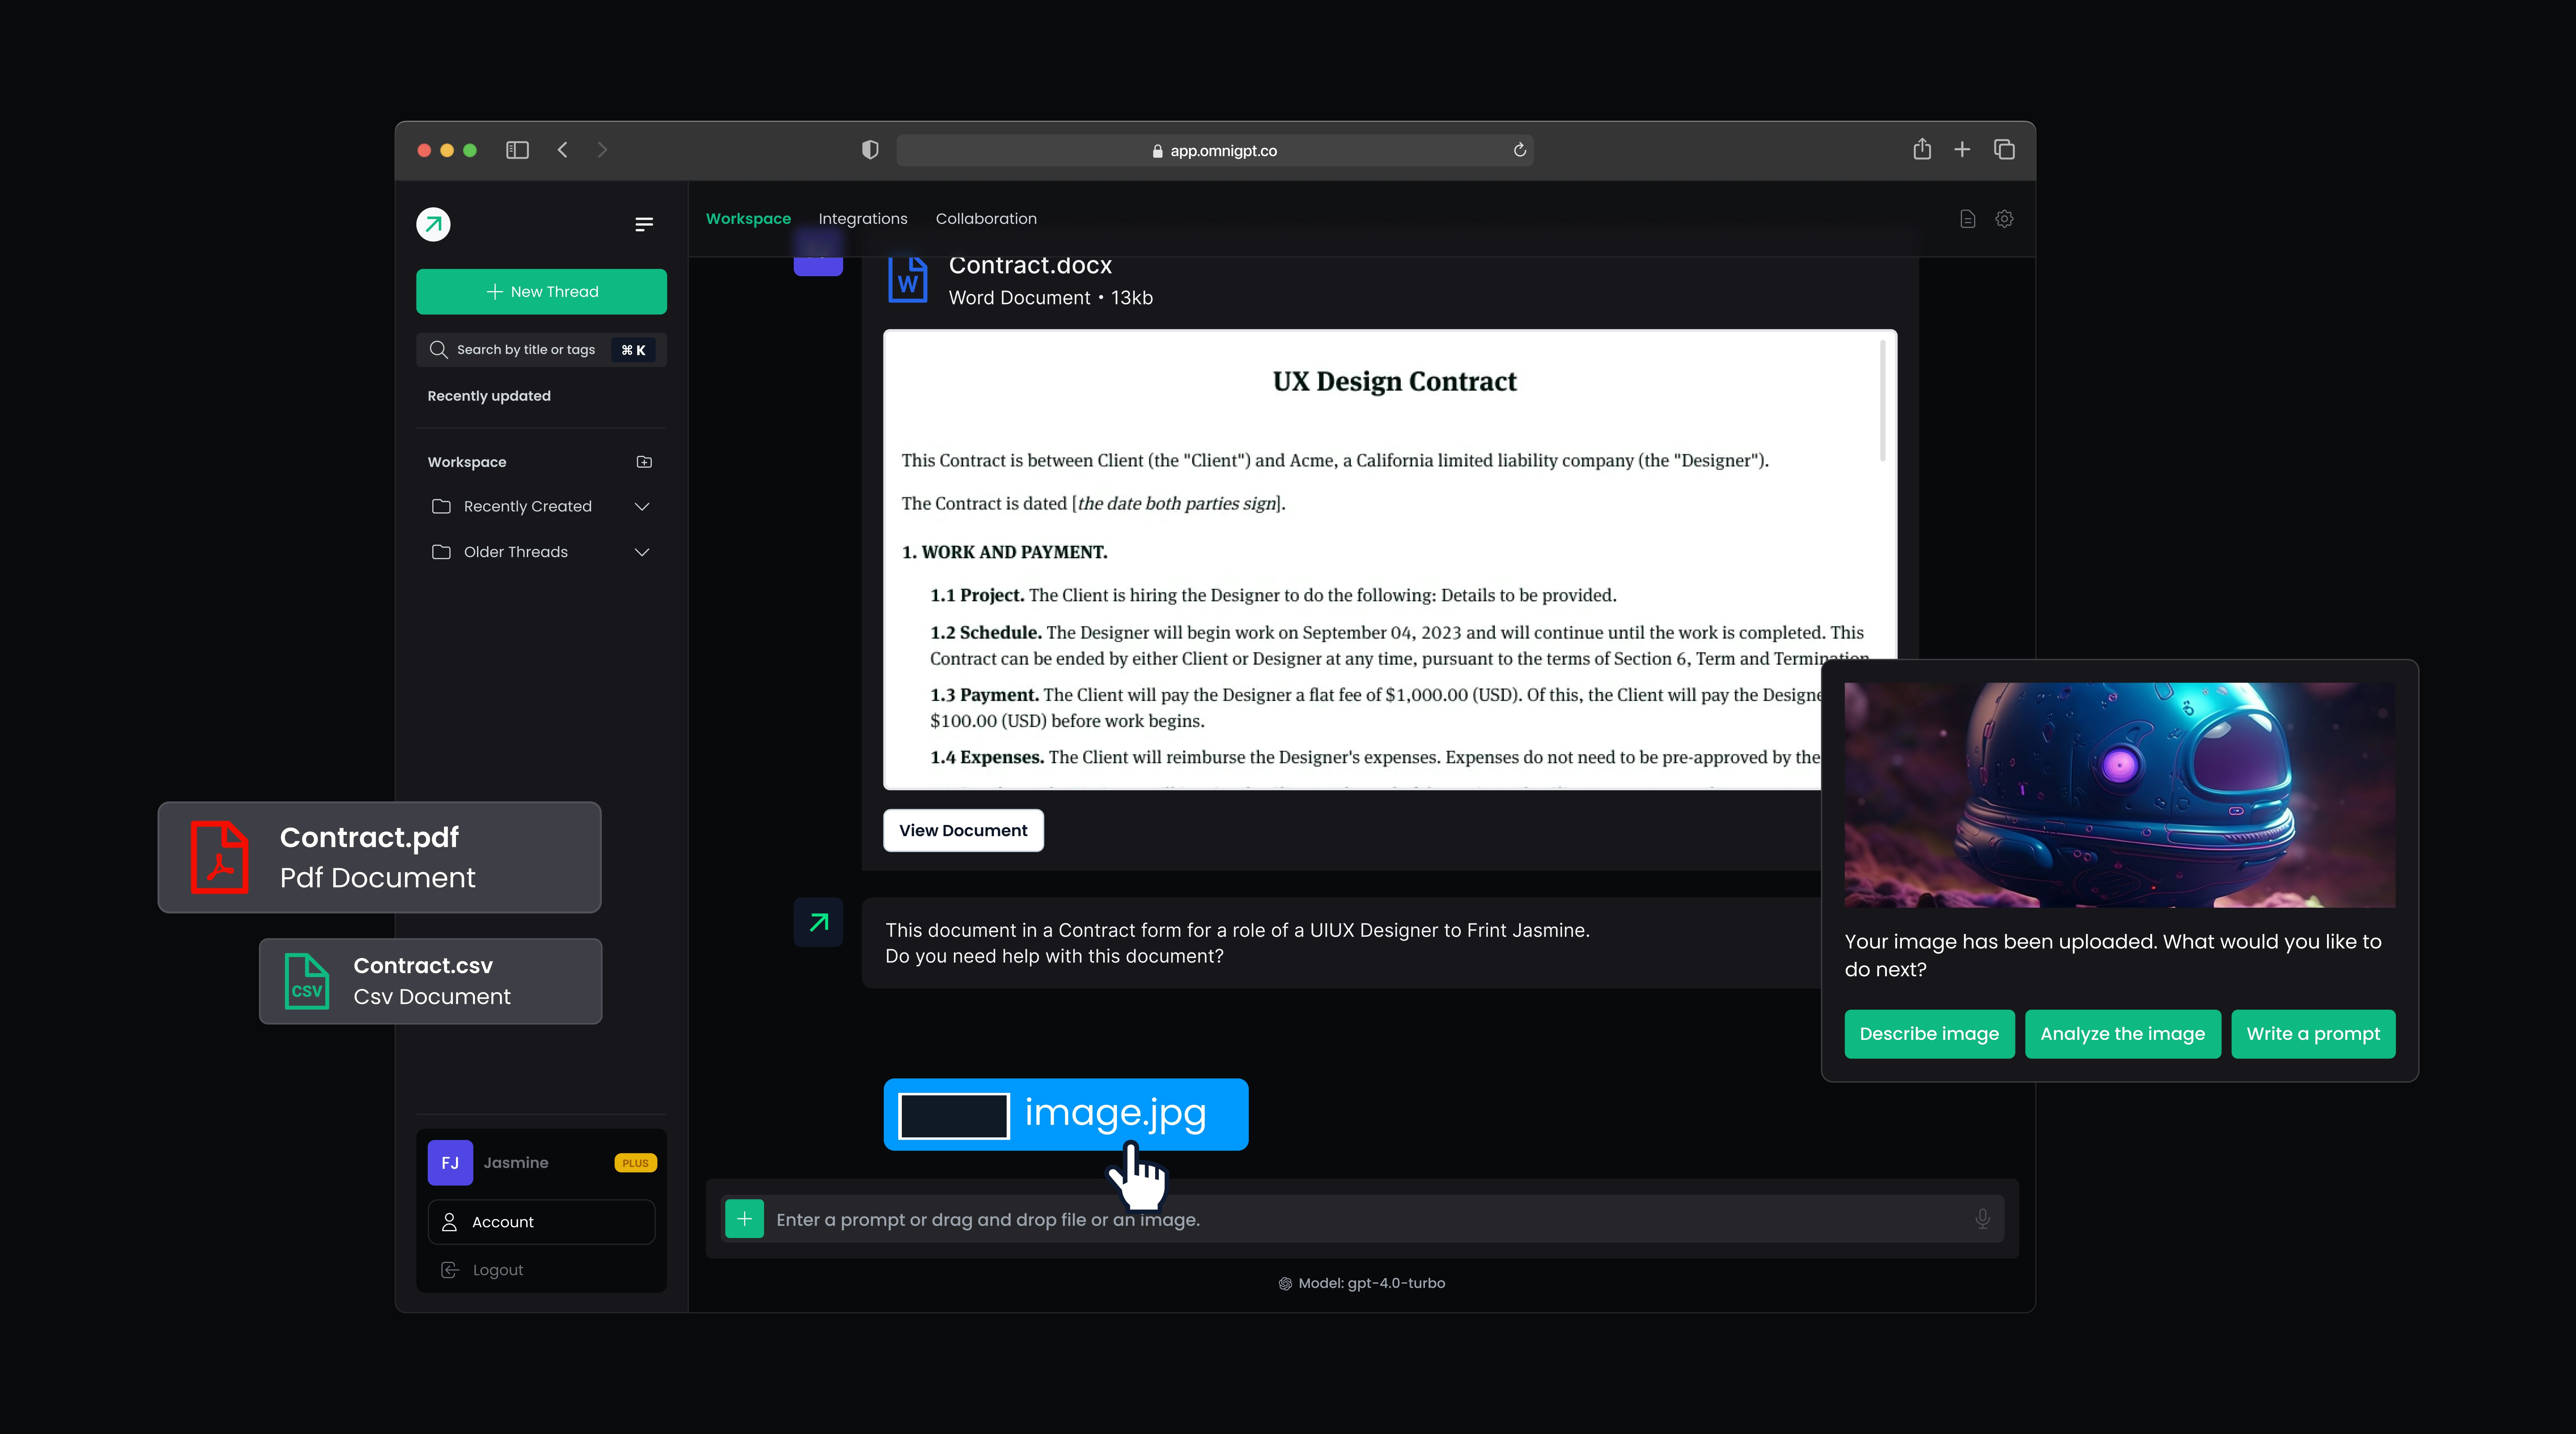This screenshot has height=1434, width=2576.
Task: Click the browser share icon
Action: (x=1922, y=149)
